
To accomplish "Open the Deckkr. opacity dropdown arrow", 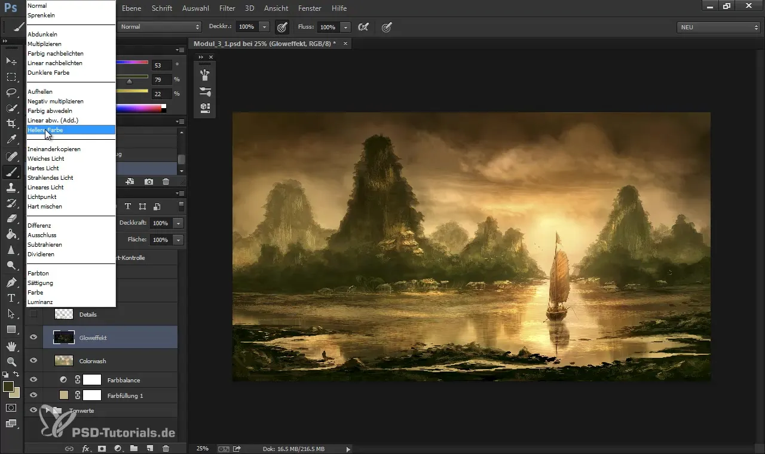I will coord(264,27).
